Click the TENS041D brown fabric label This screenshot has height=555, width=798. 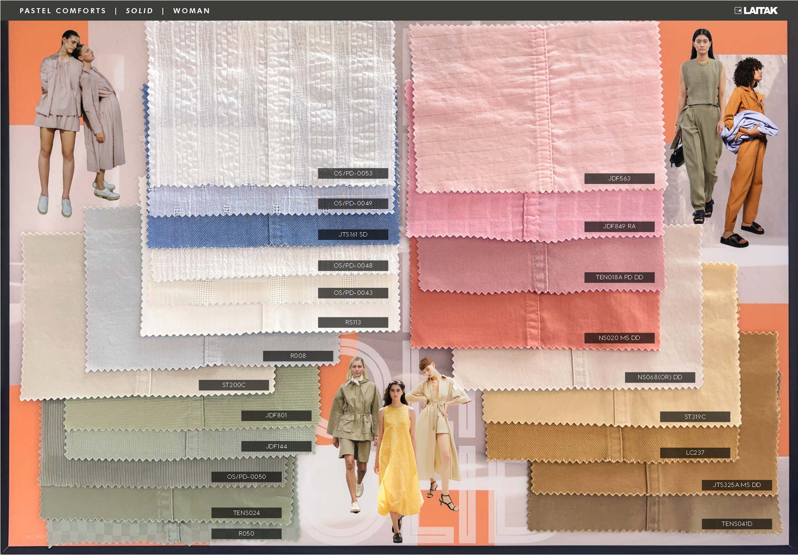[736, 524]
